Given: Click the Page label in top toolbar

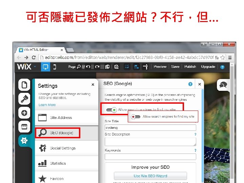Looking at the screenshot, I should (x=72, y=67).
